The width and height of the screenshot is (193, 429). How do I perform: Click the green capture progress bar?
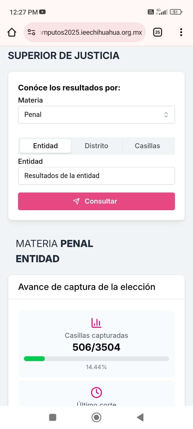point(35,359)
